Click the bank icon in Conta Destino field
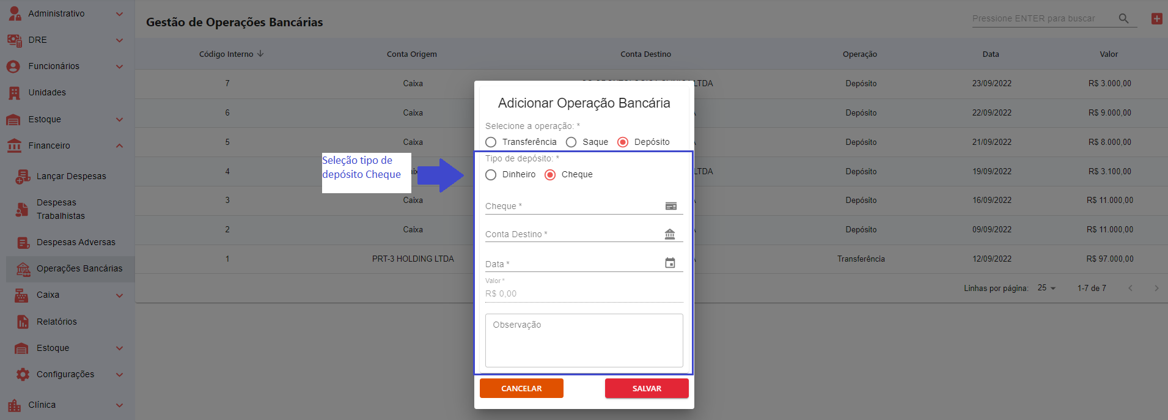1168x420 pixels. pyautogui.click(x=670, y=234)
